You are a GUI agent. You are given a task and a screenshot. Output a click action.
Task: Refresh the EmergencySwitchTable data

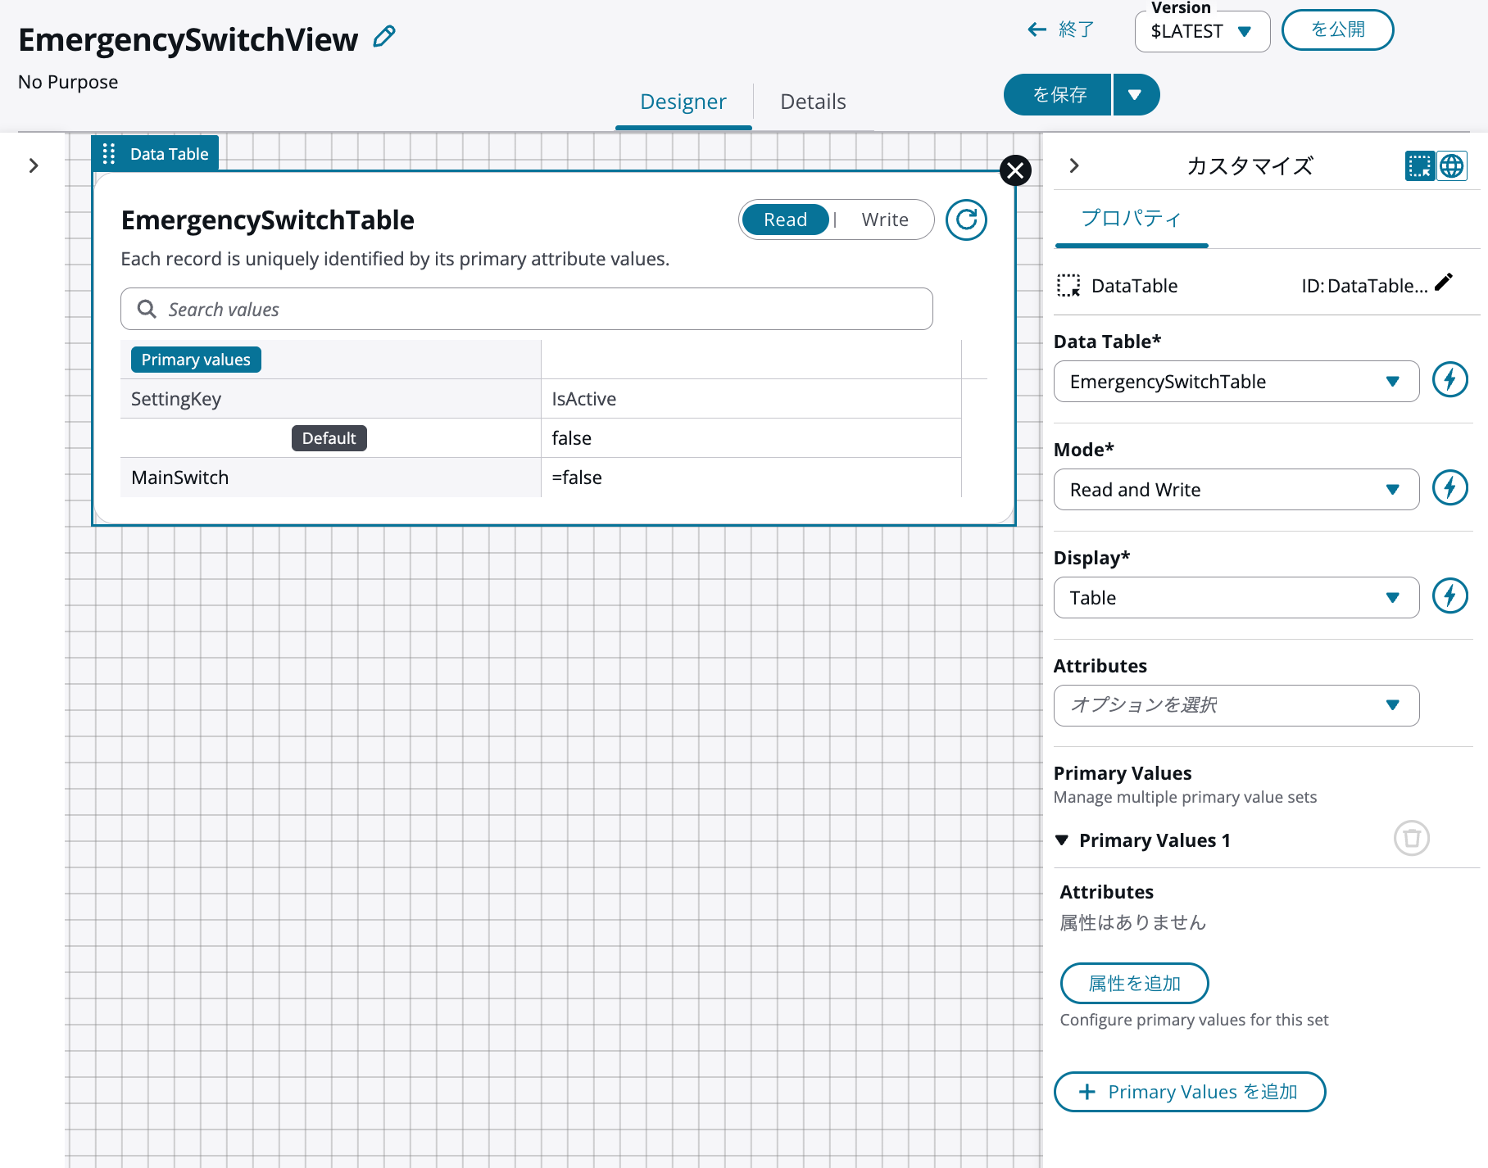(x=966, y=220)
